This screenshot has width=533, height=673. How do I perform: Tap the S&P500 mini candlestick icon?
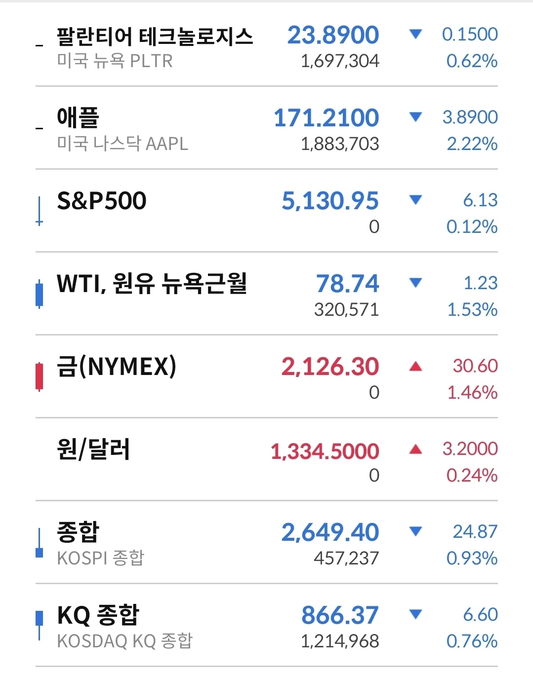click(x=40, y=211)
